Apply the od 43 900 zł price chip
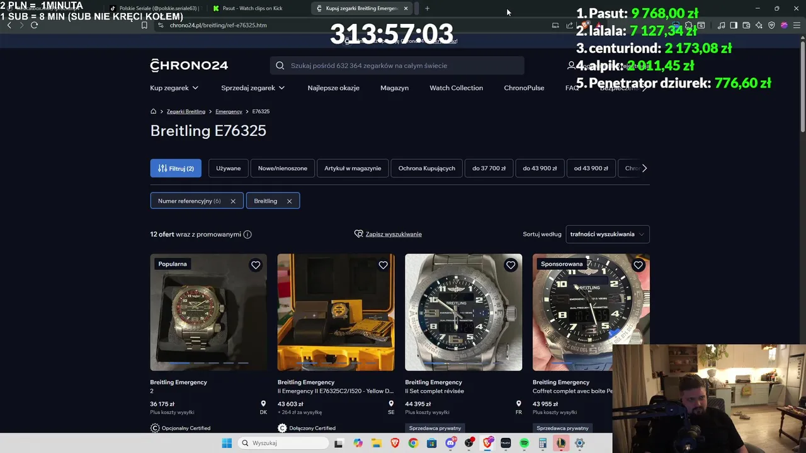806x453 pixels. coord(591,168)
